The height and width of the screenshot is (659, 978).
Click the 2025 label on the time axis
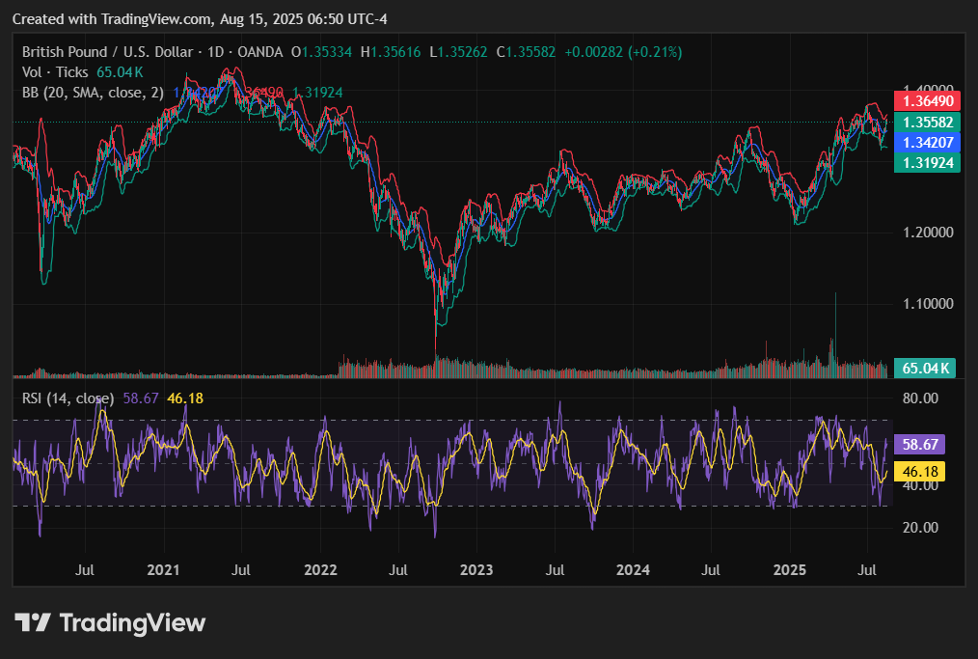pyautogui.click(x=790, y=570)
